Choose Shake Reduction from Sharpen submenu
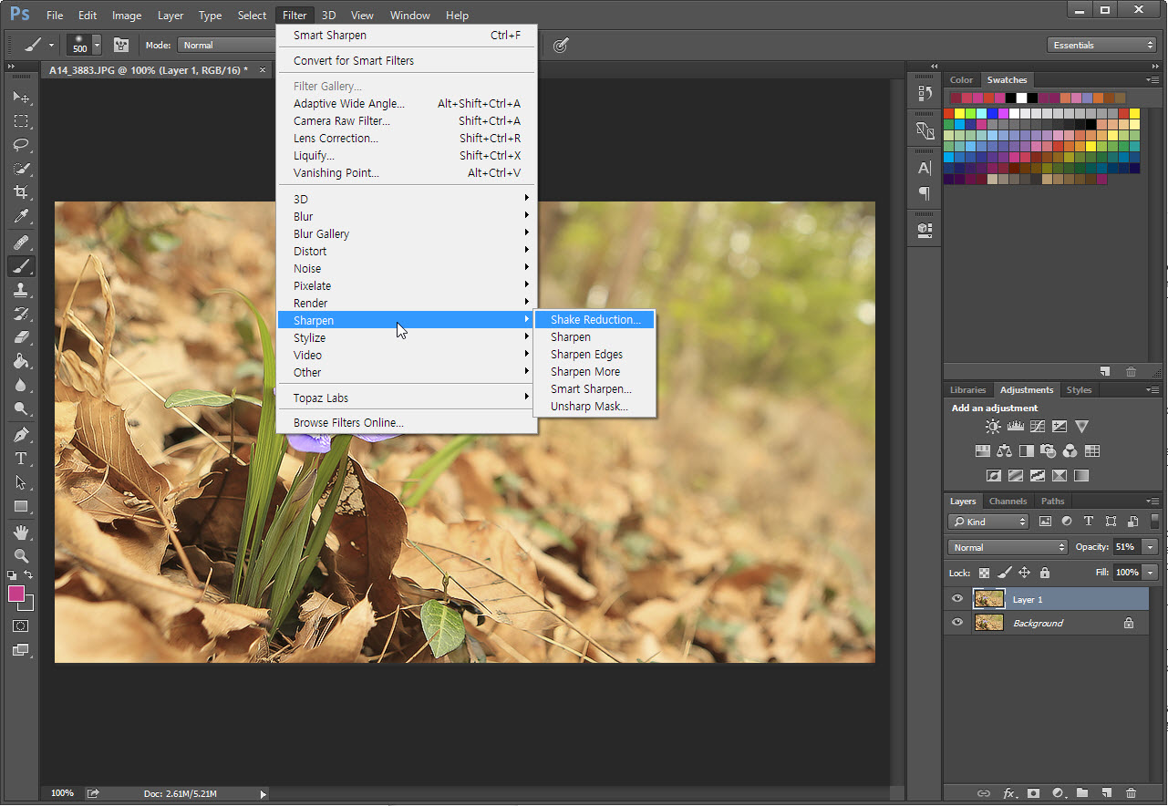This screenshot has height=806, width=1168. 594,319
